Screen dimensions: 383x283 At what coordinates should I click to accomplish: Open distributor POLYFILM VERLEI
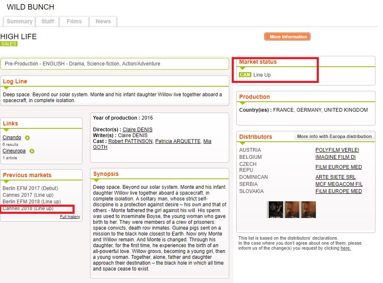pyautogui.click(x=337, y=150)
